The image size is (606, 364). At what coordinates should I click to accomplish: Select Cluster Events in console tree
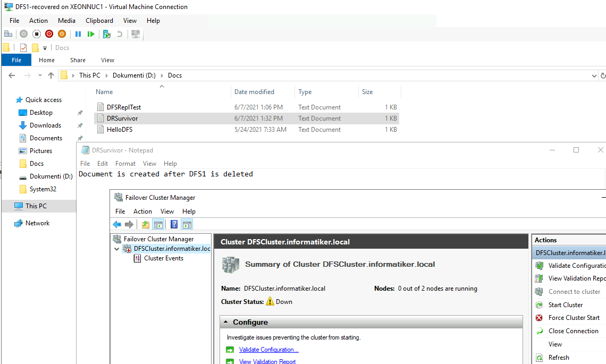pos(164,258)
